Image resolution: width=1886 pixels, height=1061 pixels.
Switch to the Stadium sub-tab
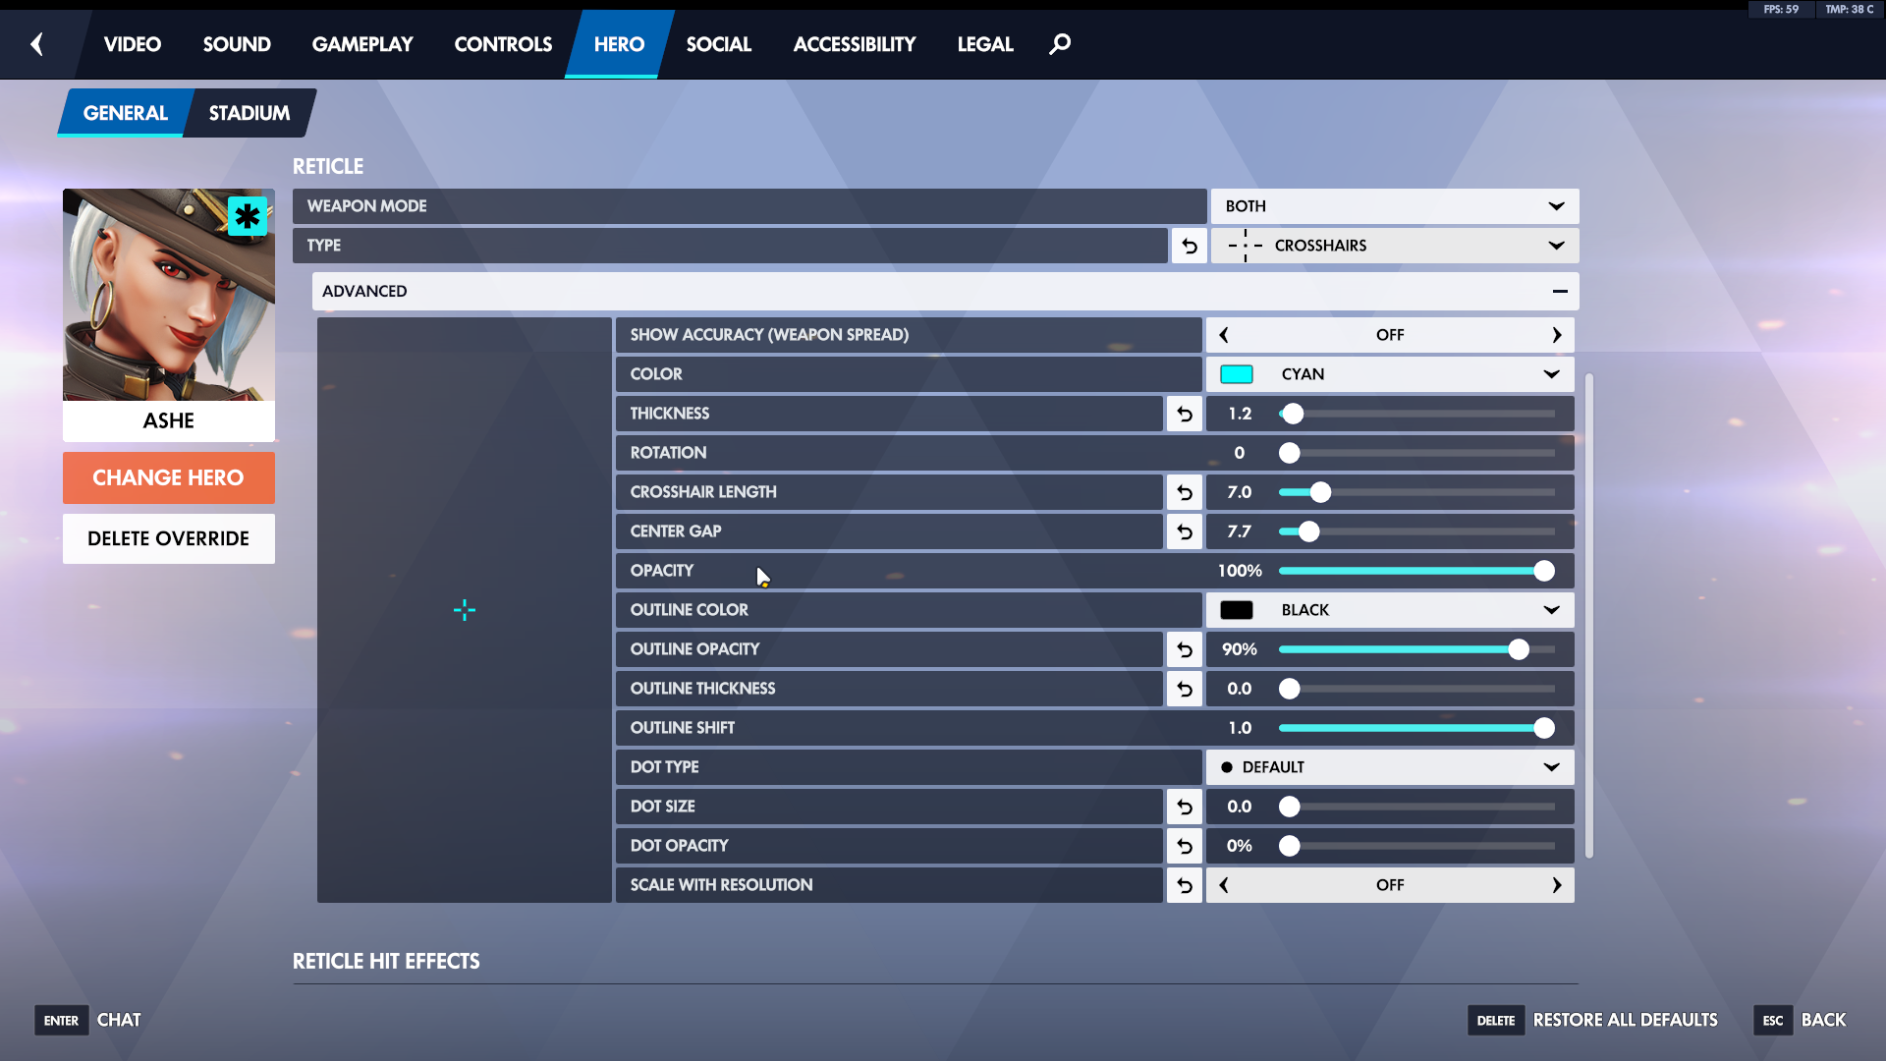[x=250, y=113]
